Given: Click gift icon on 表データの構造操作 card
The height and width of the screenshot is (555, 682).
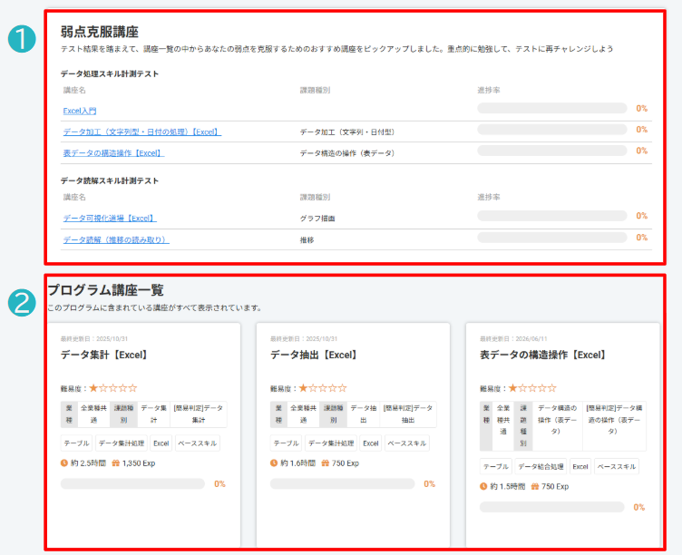Looking at the screenshot, I should (x=535, y=486).
